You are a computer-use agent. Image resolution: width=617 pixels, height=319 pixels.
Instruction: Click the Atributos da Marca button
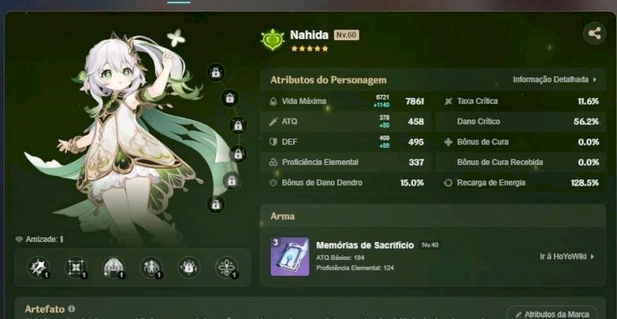tap(551, 314)
